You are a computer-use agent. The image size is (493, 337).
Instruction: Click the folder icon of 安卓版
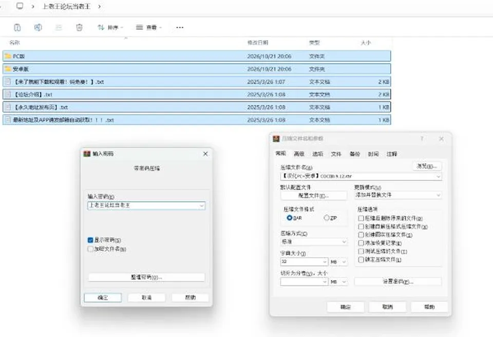(x=8, y=69)
